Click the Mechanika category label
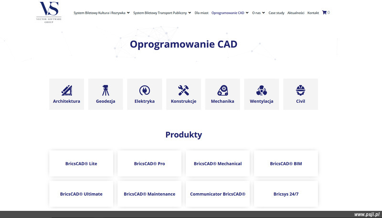The image size is (382, 218). click(x=223, y=101)
